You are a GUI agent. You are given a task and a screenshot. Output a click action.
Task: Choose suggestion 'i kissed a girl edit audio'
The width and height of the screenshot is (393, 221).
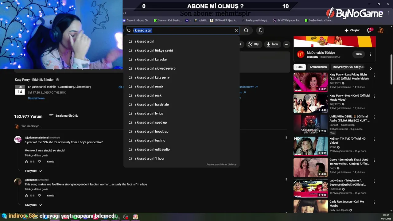pyautogui.click(x=181, y=149)
